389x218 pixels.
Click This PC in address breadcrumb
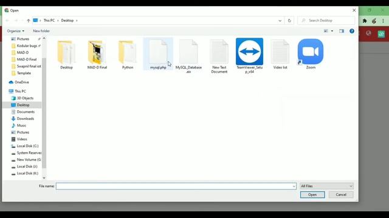coord(49,21)
